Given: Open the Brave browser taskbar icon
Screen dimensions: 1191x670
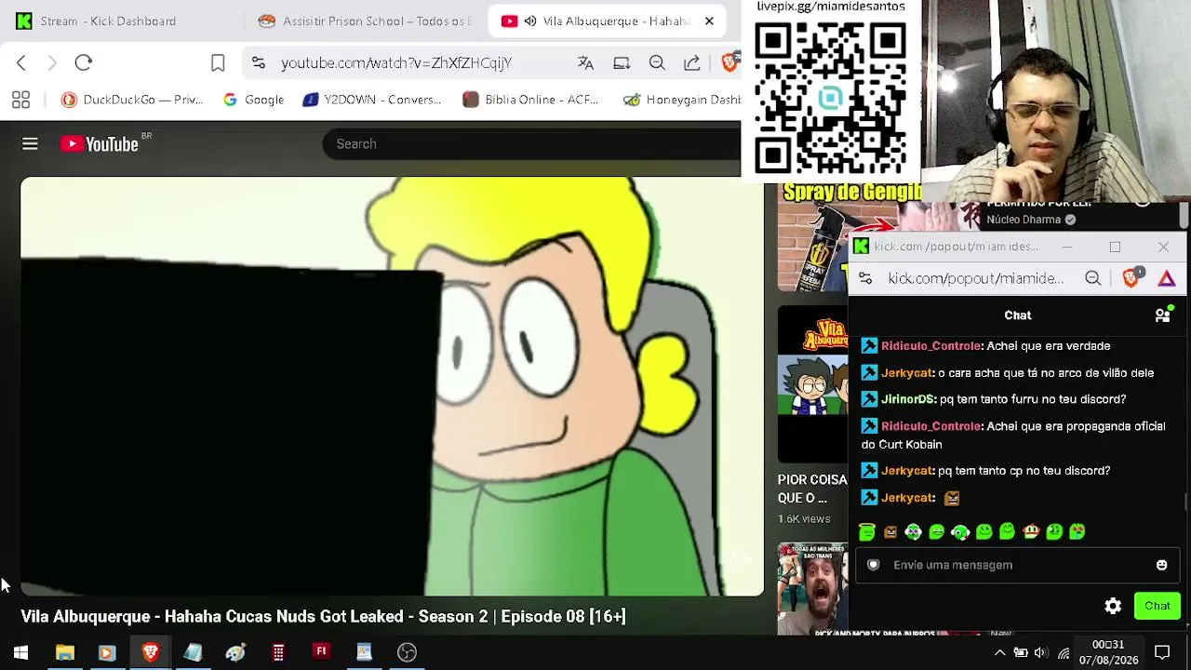Looking at the screenshot, I should 150,652.
